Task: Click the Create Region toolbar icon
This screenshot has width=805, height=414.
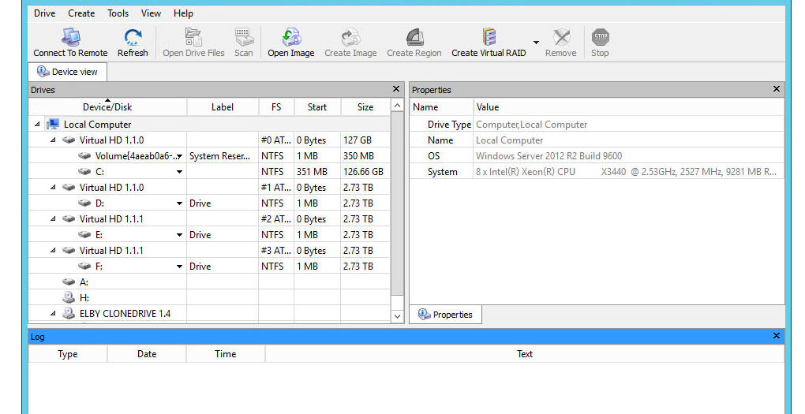Action: [x=414, y=37]
